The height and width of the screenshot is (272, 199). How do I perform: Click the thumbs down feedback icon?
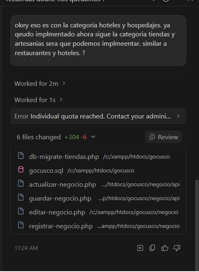pos(177,248)
